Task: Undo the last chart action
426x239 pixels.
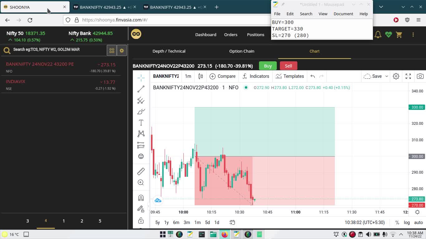Action: coord(313,76)
